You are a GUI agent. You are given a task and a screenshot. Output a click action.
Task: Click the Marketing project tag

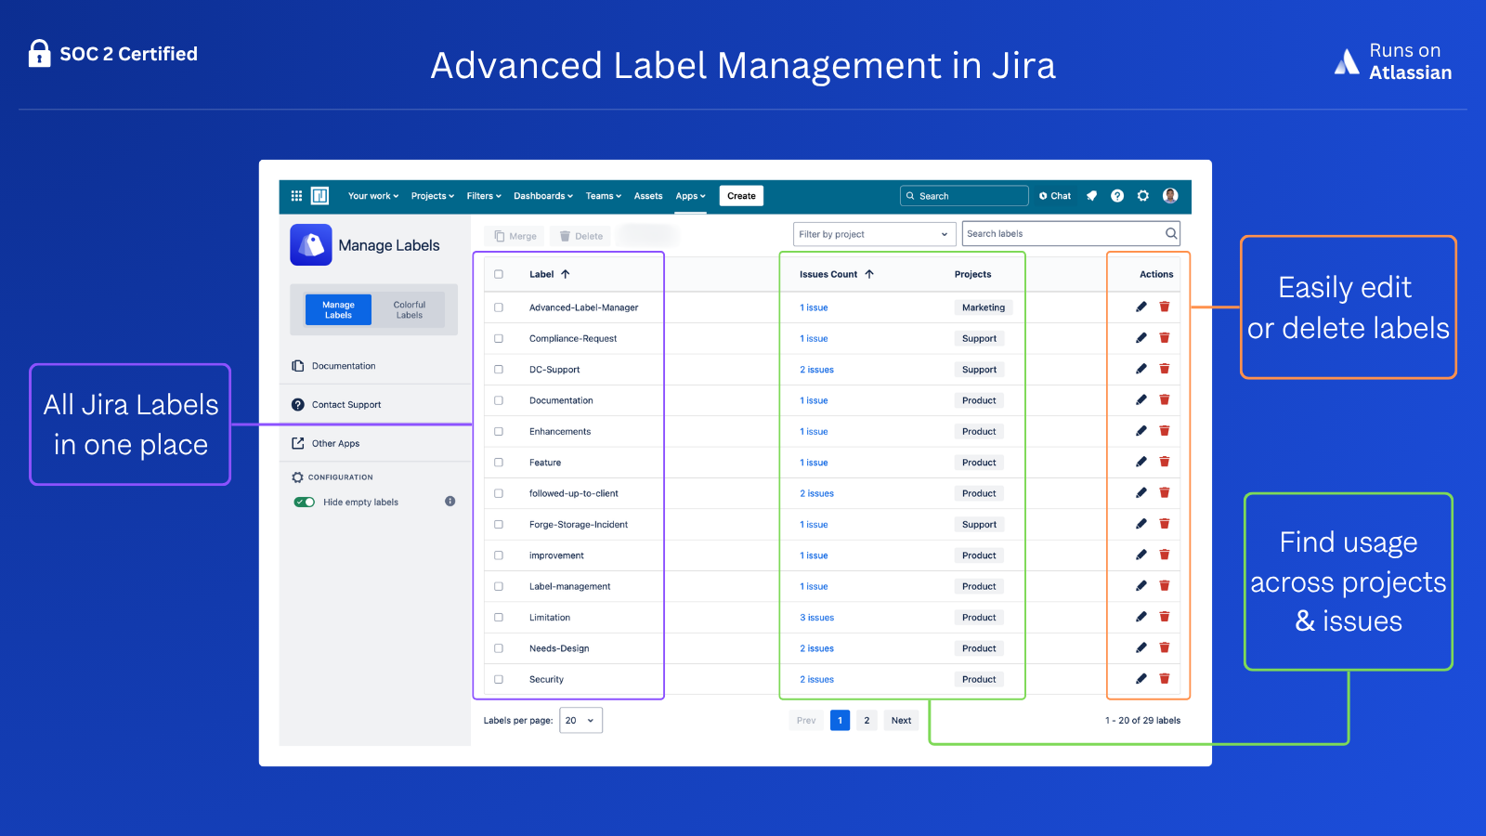(x=984, y=307)
